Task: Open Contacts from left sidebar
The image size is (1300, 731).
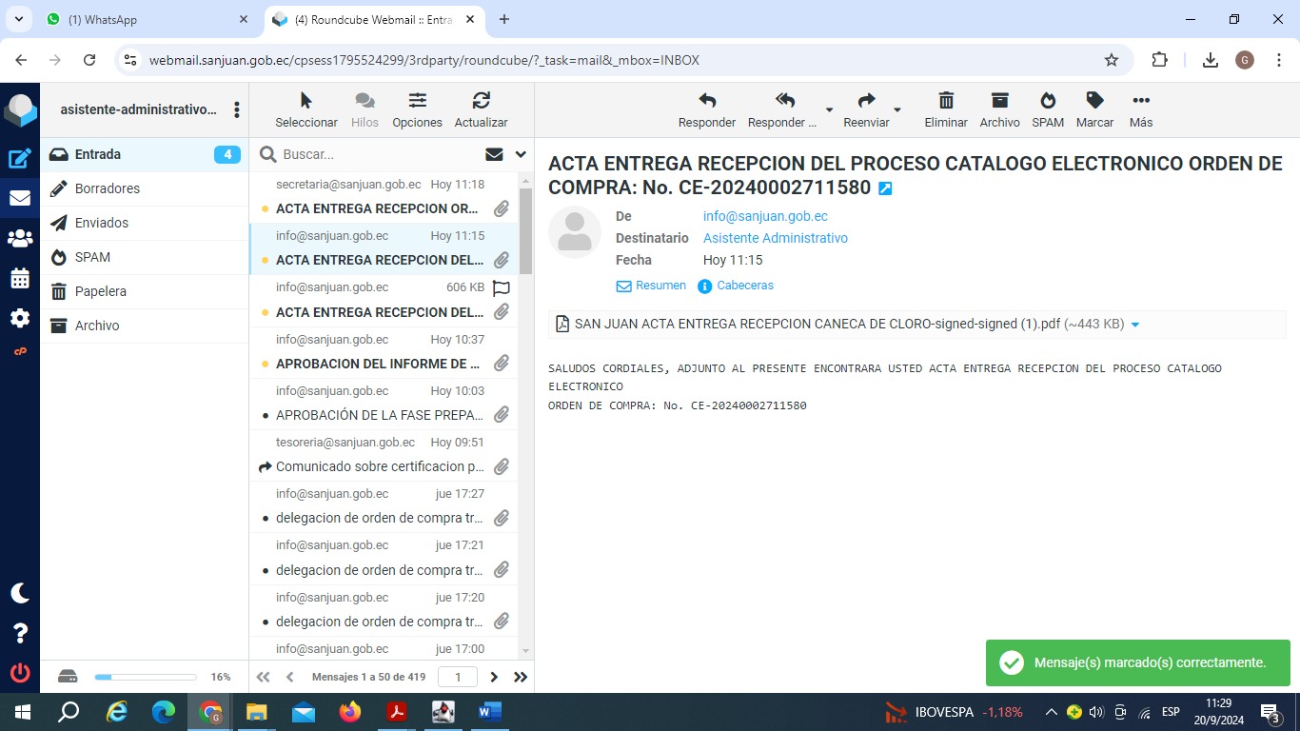Action: click(x=20, y=238)
